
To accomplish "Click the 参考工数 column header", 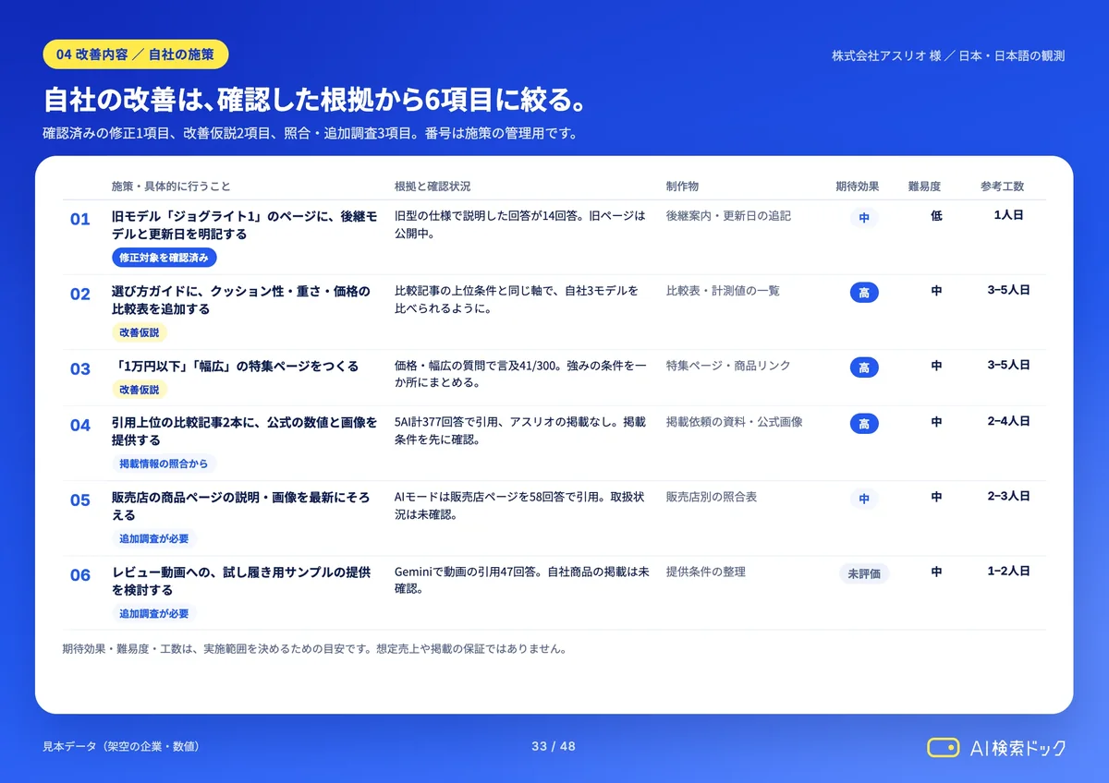I will tap(1002, 187).
